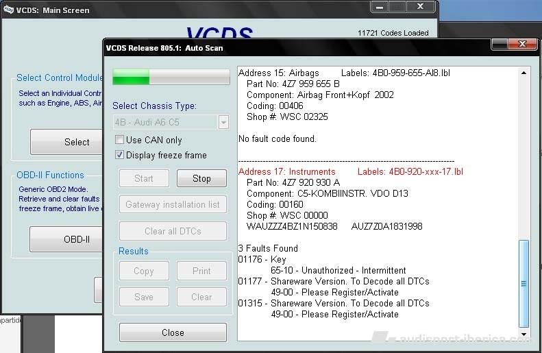The width and height of the screenshot is (542, 353).
Task: Click Clear all DTCs button
Action: coord(173,231)
